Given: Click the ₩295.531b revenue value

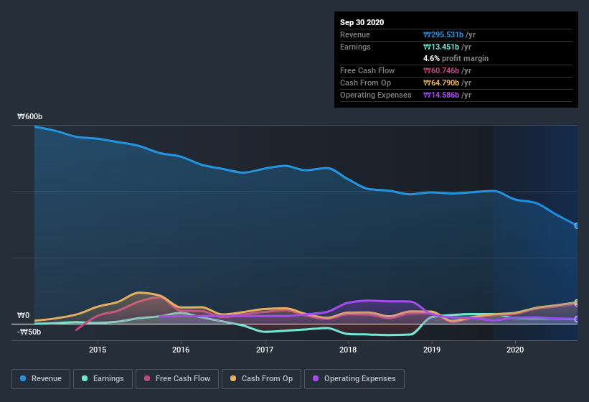Looking at the screenshot, I should click(x=443, y=34).
